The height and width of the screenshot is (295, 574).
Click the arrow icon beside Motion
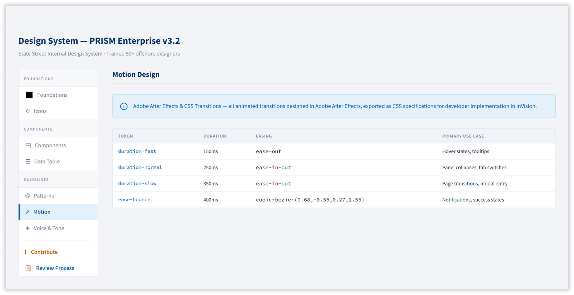pyautogui.click(x=28, y=212)
